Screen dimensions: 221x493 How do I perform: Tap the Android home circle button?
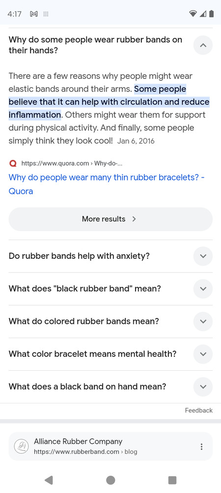click(110, 480)
